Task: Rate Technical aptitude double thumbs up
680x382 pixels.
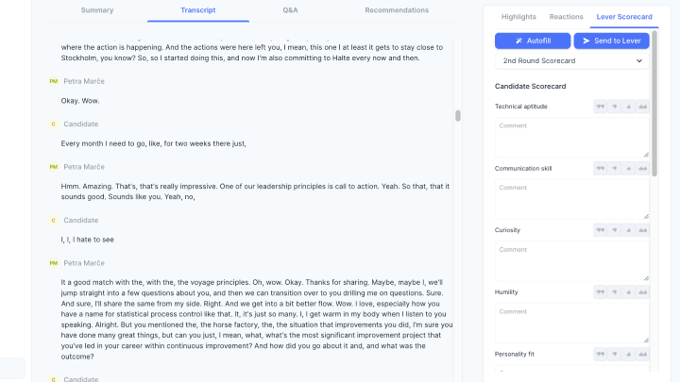Action: click(x=643, y=107)
